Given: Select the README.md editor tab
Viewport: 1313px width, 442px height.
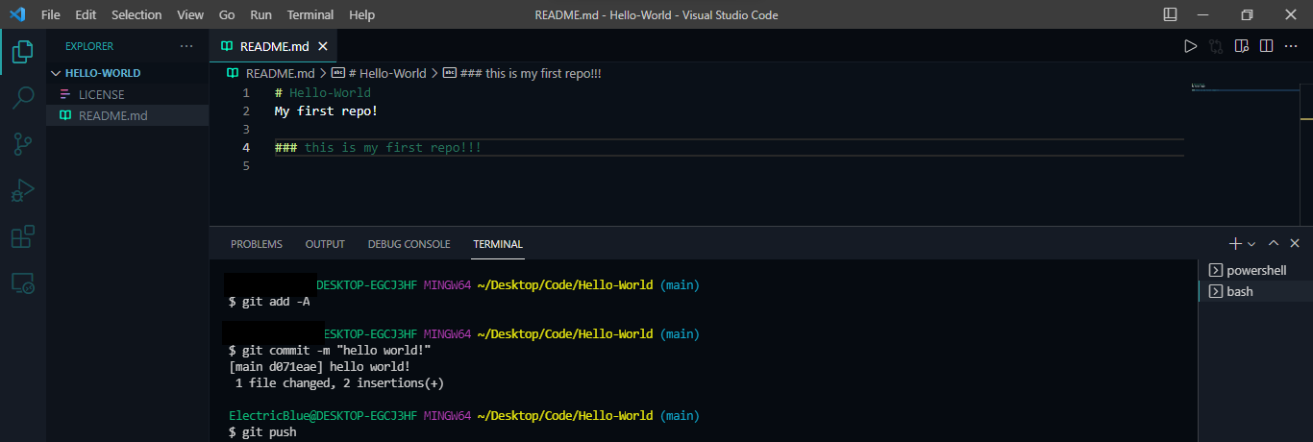Looking at the screenshot, I should click(x=274, y=46).
